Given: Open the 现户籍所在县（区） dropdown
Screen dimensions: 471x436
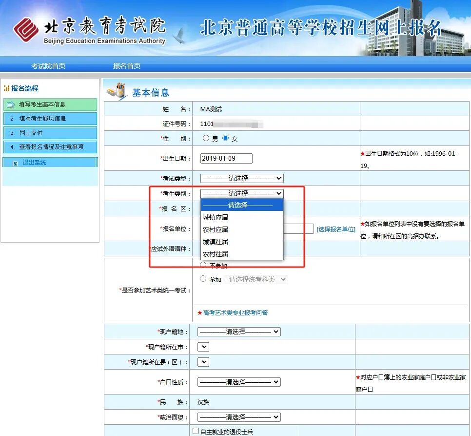Looking at the screenshot, I should tap(203, 362).
